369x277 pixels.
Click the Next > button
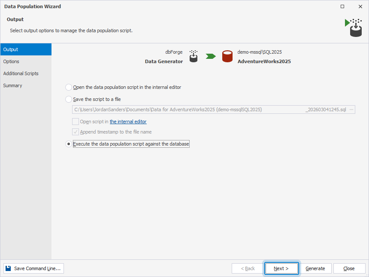pos(281,268)
